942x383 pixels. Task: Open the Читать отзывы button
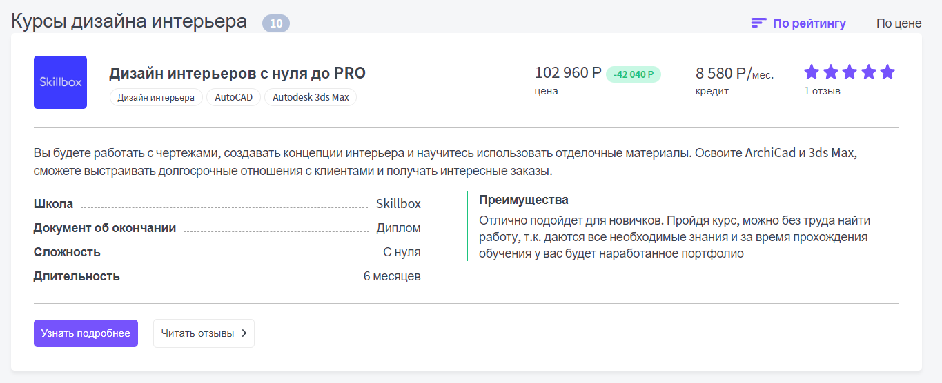pyautogui.click(x=204, y=333)
